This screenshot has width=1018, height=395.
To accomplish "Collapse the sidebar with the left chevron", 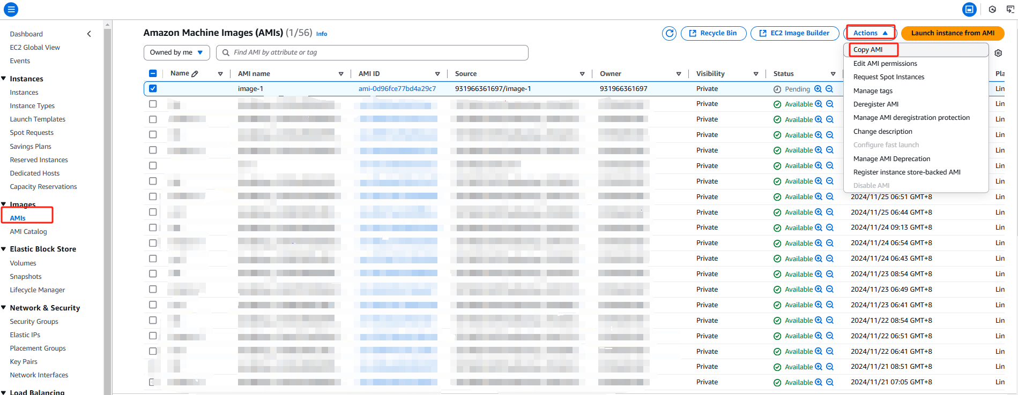I will point(89,34).
